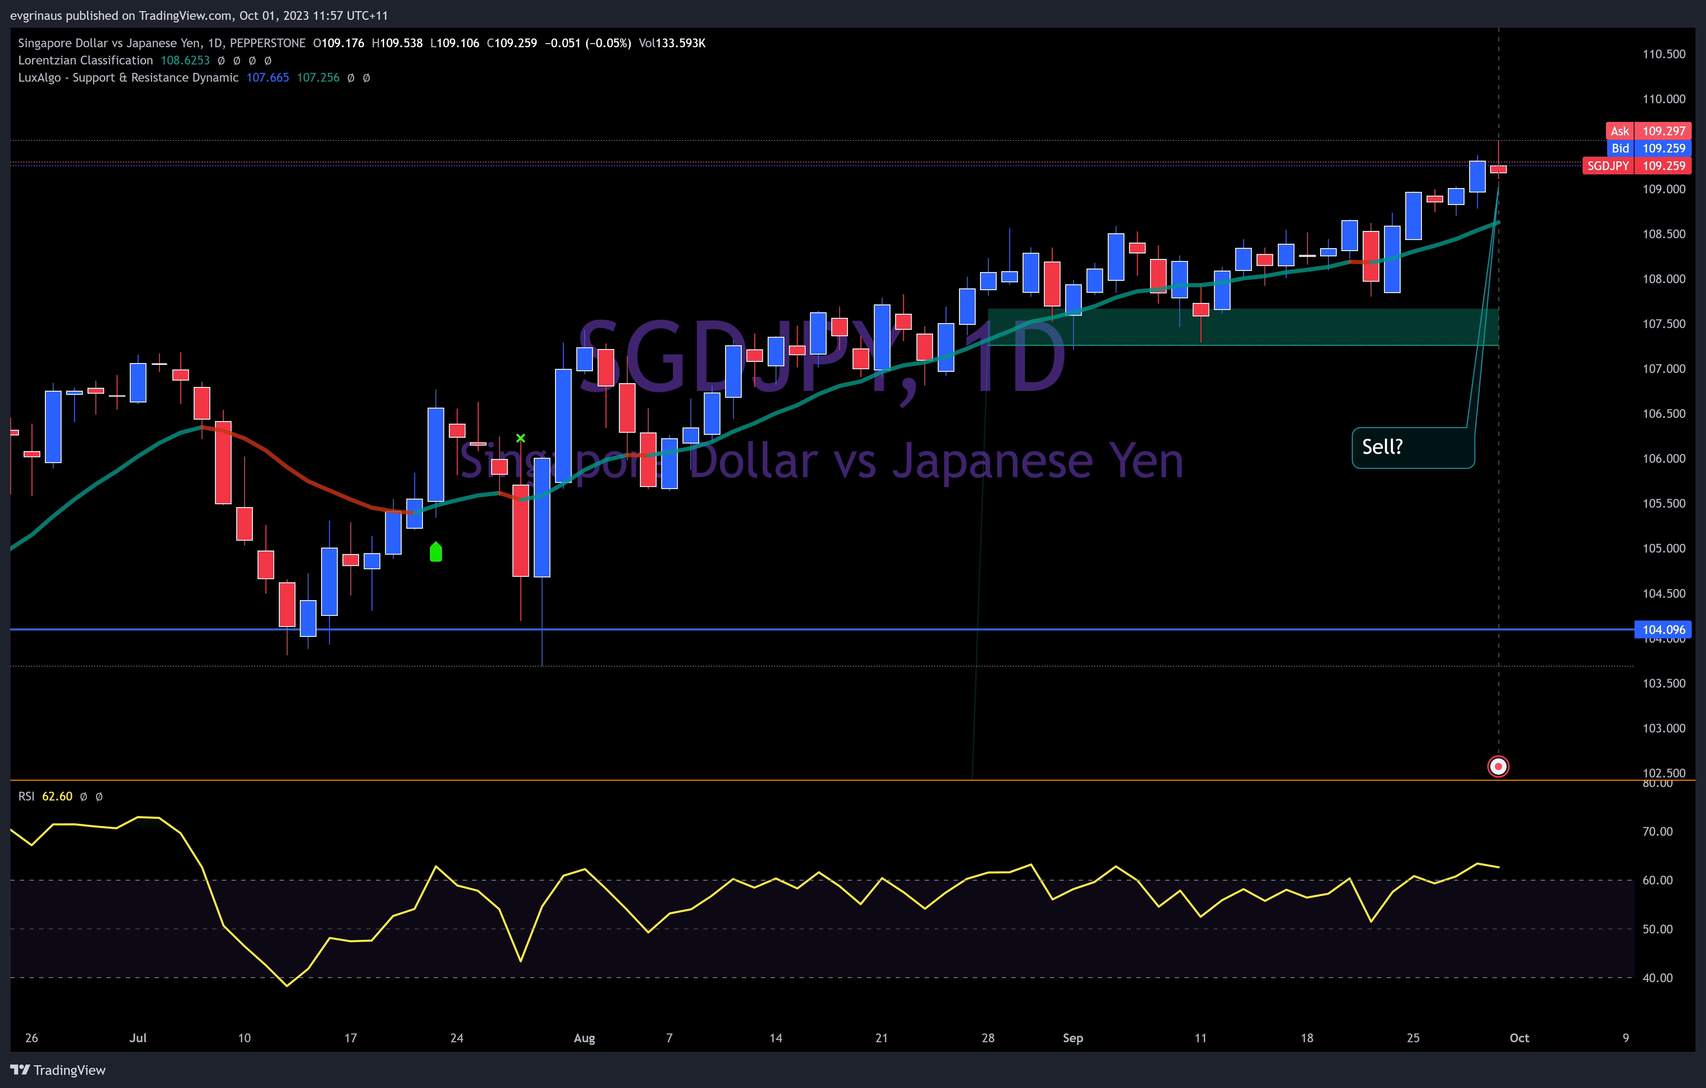Click the 28 date label on the time axis

988,1038
